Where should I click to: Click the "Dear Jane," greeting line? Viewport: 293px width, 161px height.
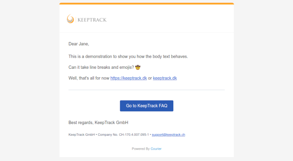pos(79,44)
